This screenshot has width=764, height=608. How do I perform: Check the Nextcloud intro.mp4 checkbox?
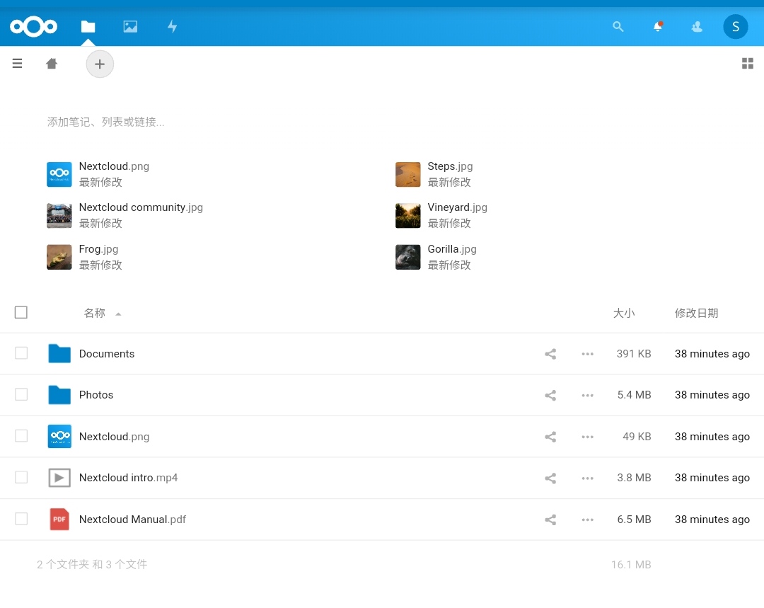[21, 477]
